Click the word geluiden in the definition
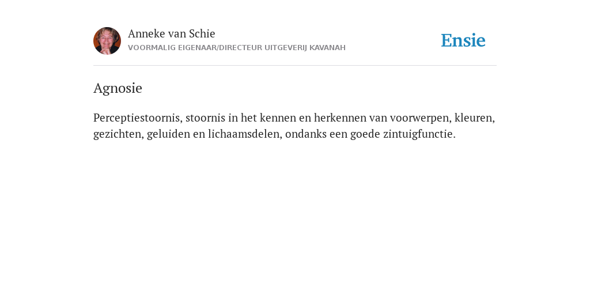Viewport: 590px width, 295px height. click(169, 134)
